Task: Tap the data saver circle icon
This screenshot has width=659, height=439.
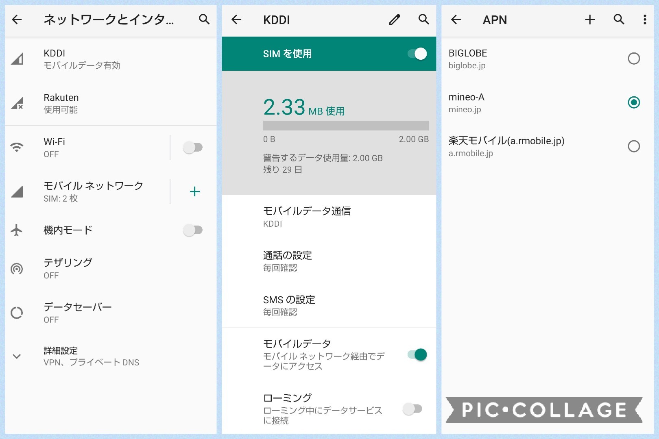Action: pyautogui.click(x=17, y=313)
